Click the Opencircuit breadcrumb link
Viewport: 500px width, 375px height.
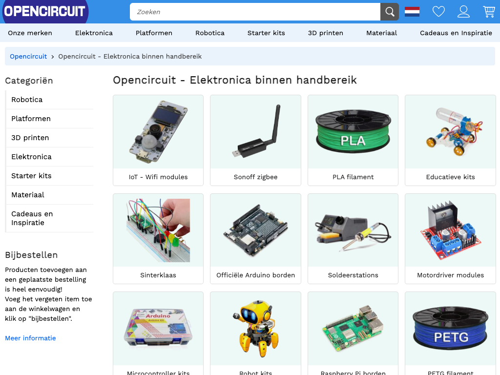coord(28,57)
